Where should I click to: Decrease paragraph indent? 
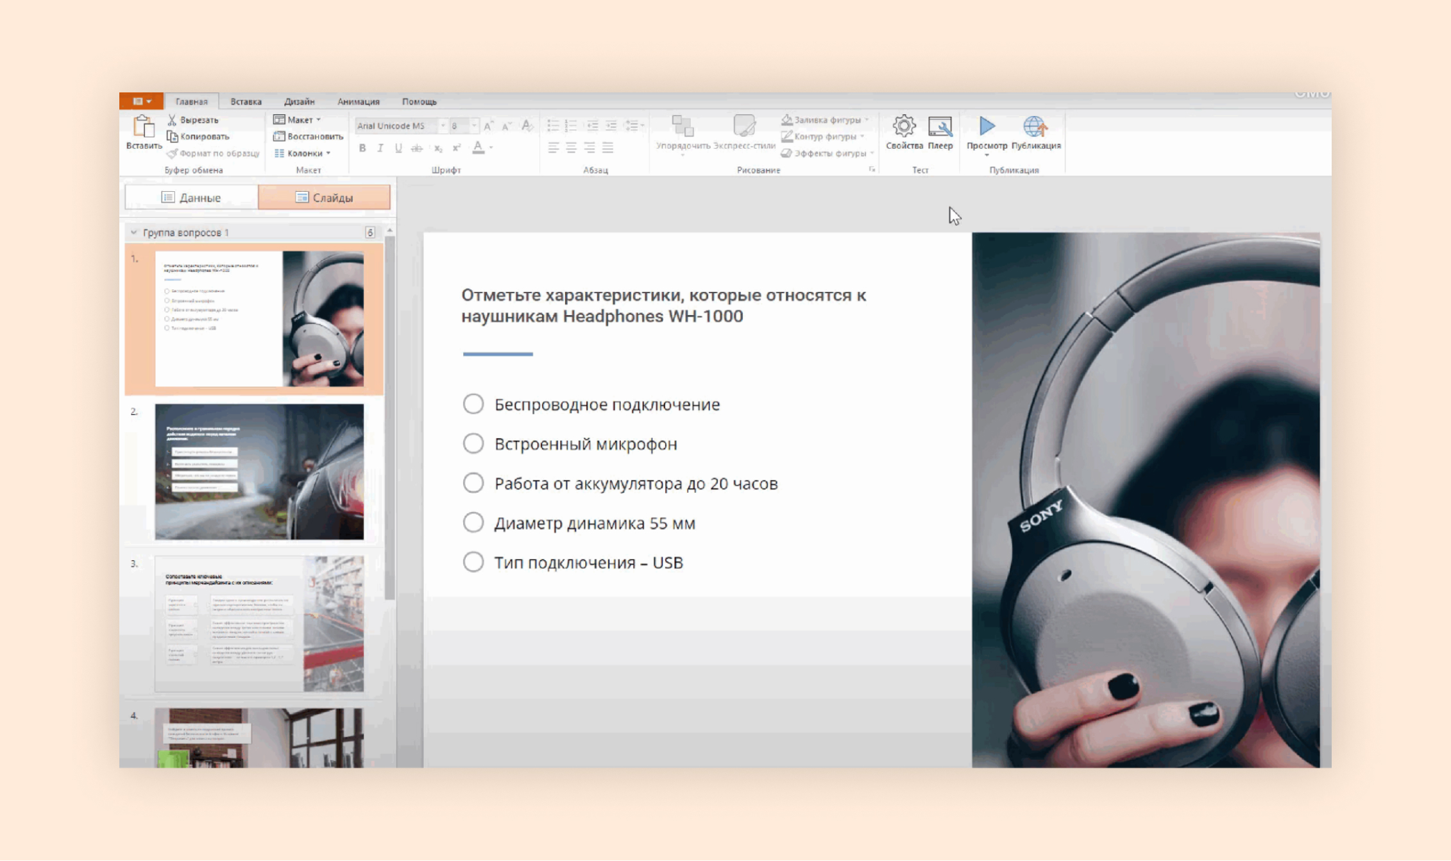[x=592, y=126]
